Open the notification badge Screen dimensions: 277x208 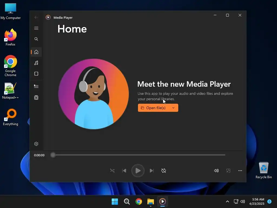click(269, 201)
